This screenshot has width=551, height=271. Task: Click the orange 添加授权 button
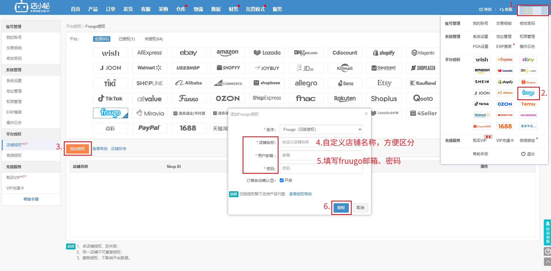pyautogui.click(x=78, y=149)
